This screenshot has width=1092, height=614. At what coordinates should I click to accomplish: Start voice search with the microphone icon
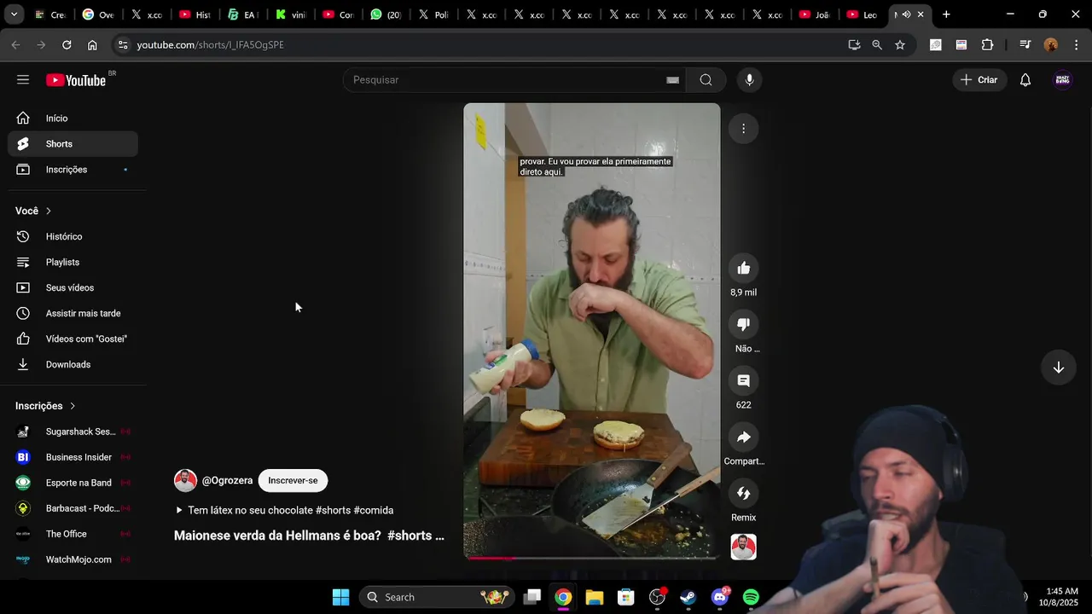(x=749, y=79)
